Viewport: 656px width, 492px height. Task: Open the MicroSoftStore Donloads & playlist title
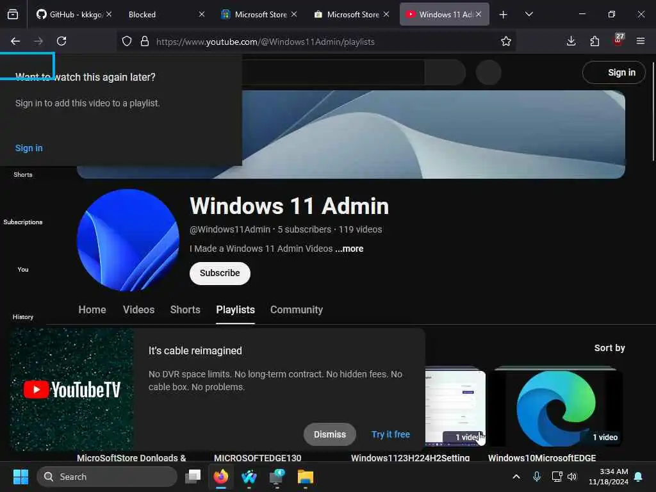click(131, 457)
